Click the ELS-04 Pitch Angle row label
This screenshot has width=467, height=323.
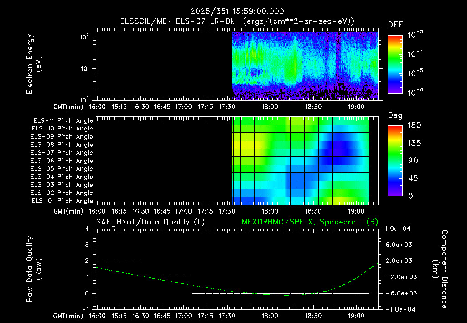pos(62,177)
